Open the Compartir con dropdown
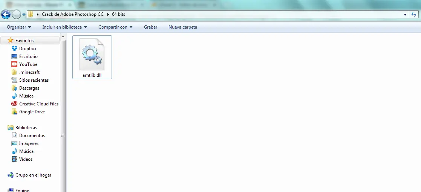The image size is (421, 192). click(x=115, y=27)
